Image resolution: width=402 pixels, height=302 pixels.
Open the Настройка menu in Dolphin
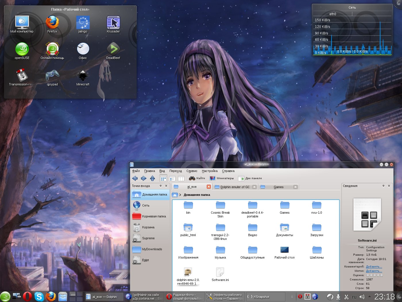210,171
